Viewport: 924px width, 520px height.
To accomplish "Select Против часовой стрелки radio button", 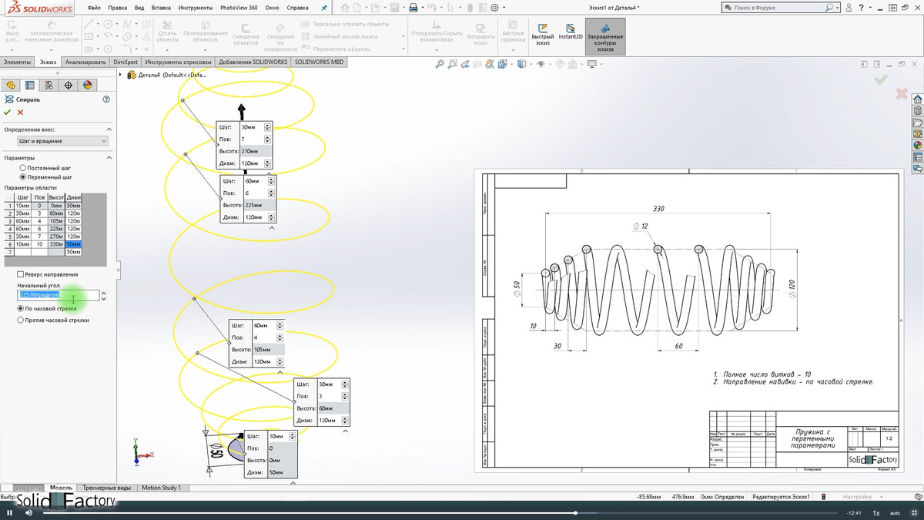I will pos(21,320).
